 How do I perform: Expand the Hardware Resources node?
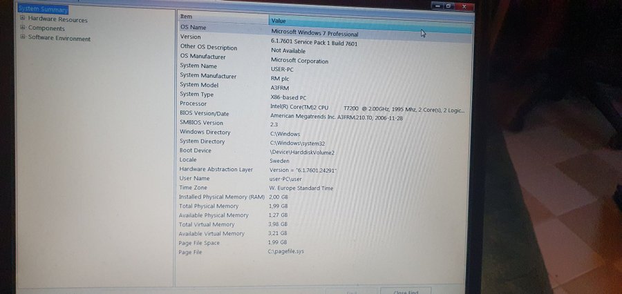tap(23, 18)
